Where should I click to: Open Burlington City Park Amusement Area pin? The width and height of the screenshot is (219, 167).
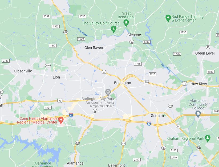pyautogui.click(x=108, y=92)
